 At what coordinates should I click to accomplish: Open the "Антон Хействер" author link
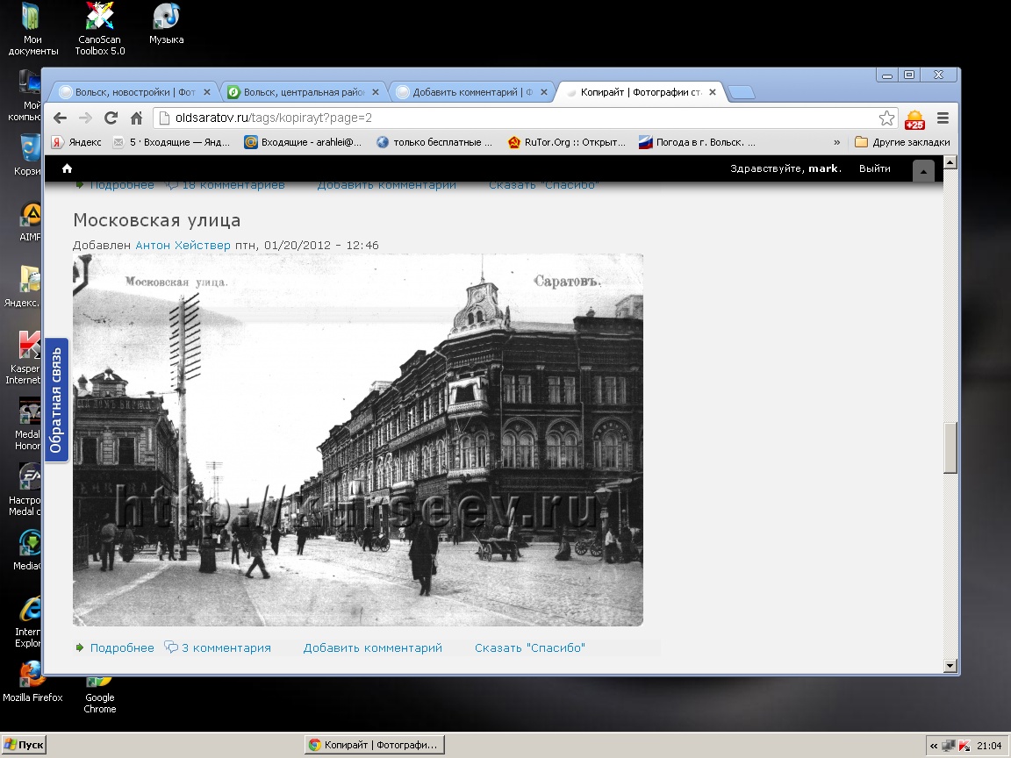pyautogui.click(x=183, y=246)
